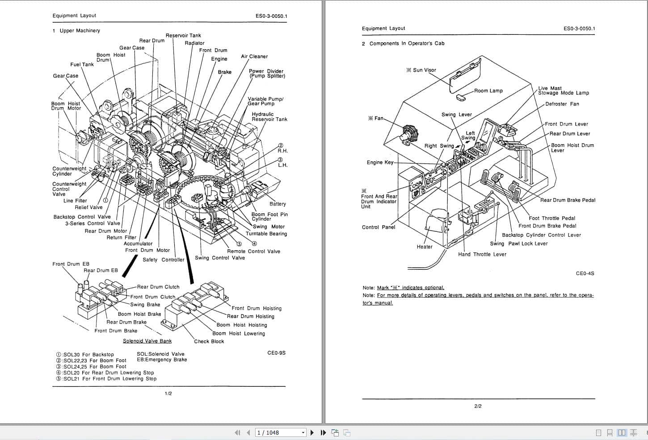The image size is (648, 440).
Task: Click the underlined Solenoid Valve Bank label
Action: (x=147, y=340)
